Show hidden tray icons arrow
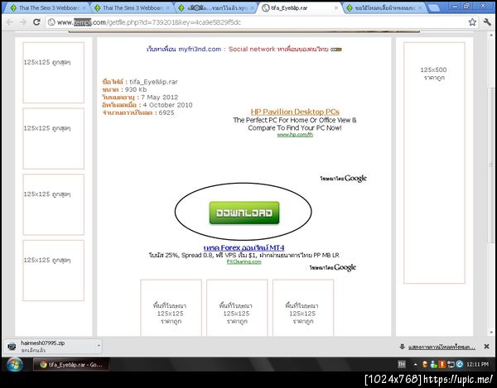The height and width of the screenshot is (388, 497). (415, 365)
